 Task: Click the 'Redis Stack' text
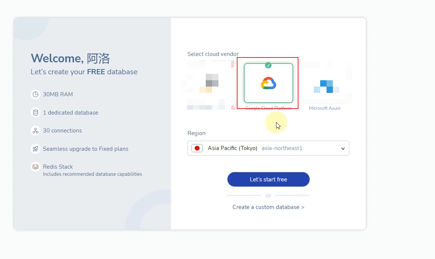point(58,167)
